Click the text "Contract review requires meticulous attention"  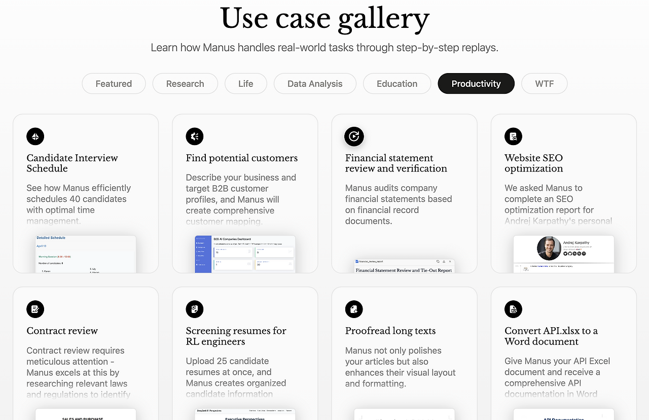point(75,356)
